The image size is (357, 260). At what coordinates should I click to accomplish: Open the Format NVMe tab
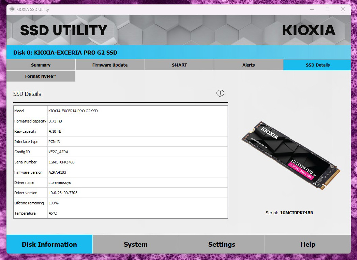(41, 76)
